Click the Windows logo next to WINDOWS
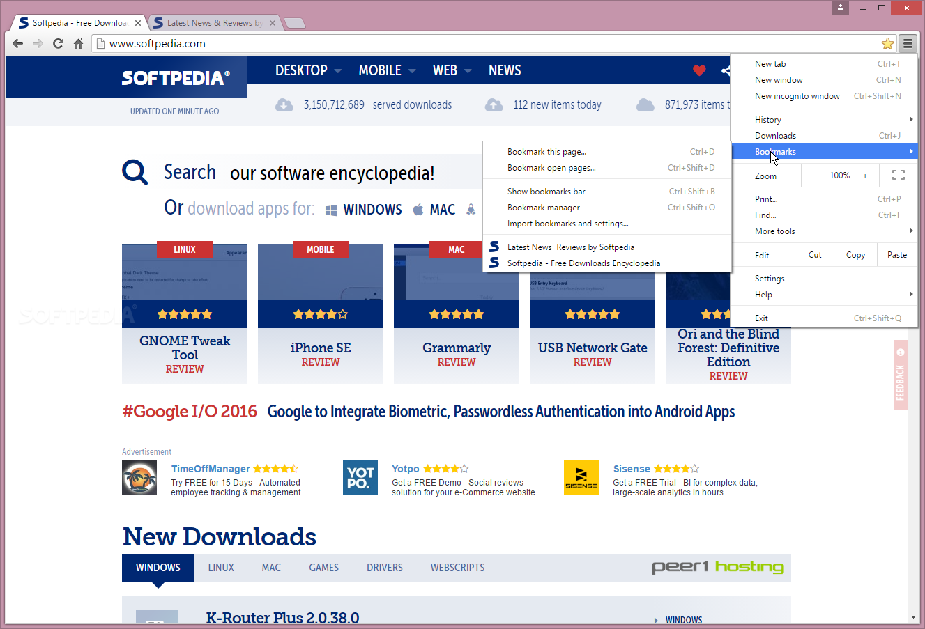The width and height of the screenshot is (925, 629). [331, 210]
